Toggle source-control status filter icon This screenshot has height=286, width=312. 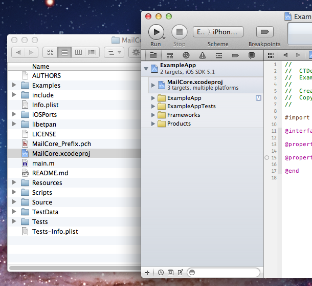[x=170, y=273]
